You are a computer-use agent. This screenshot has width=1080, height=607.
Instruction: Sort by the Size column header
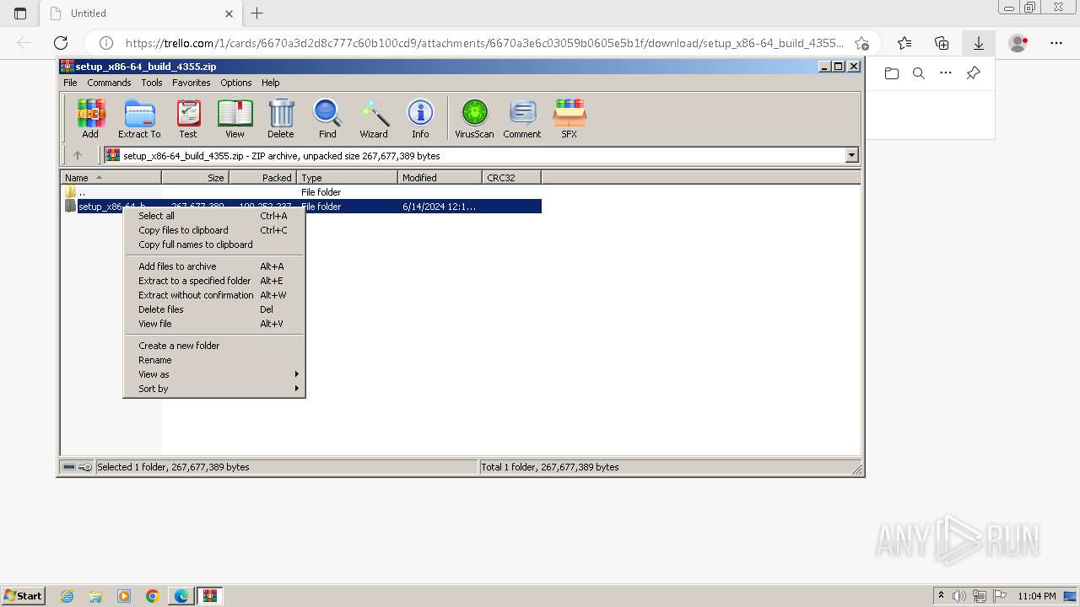pos(195,178)
